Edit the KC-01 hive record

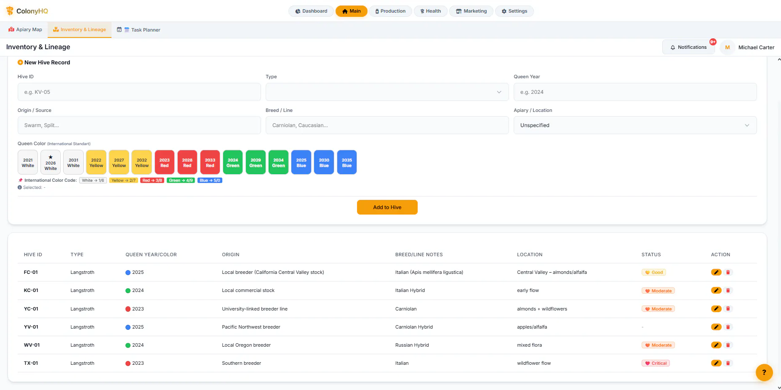click(716, 290)
